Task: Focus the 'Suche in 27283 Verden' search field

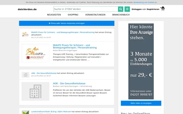Action: coord(86,9)
